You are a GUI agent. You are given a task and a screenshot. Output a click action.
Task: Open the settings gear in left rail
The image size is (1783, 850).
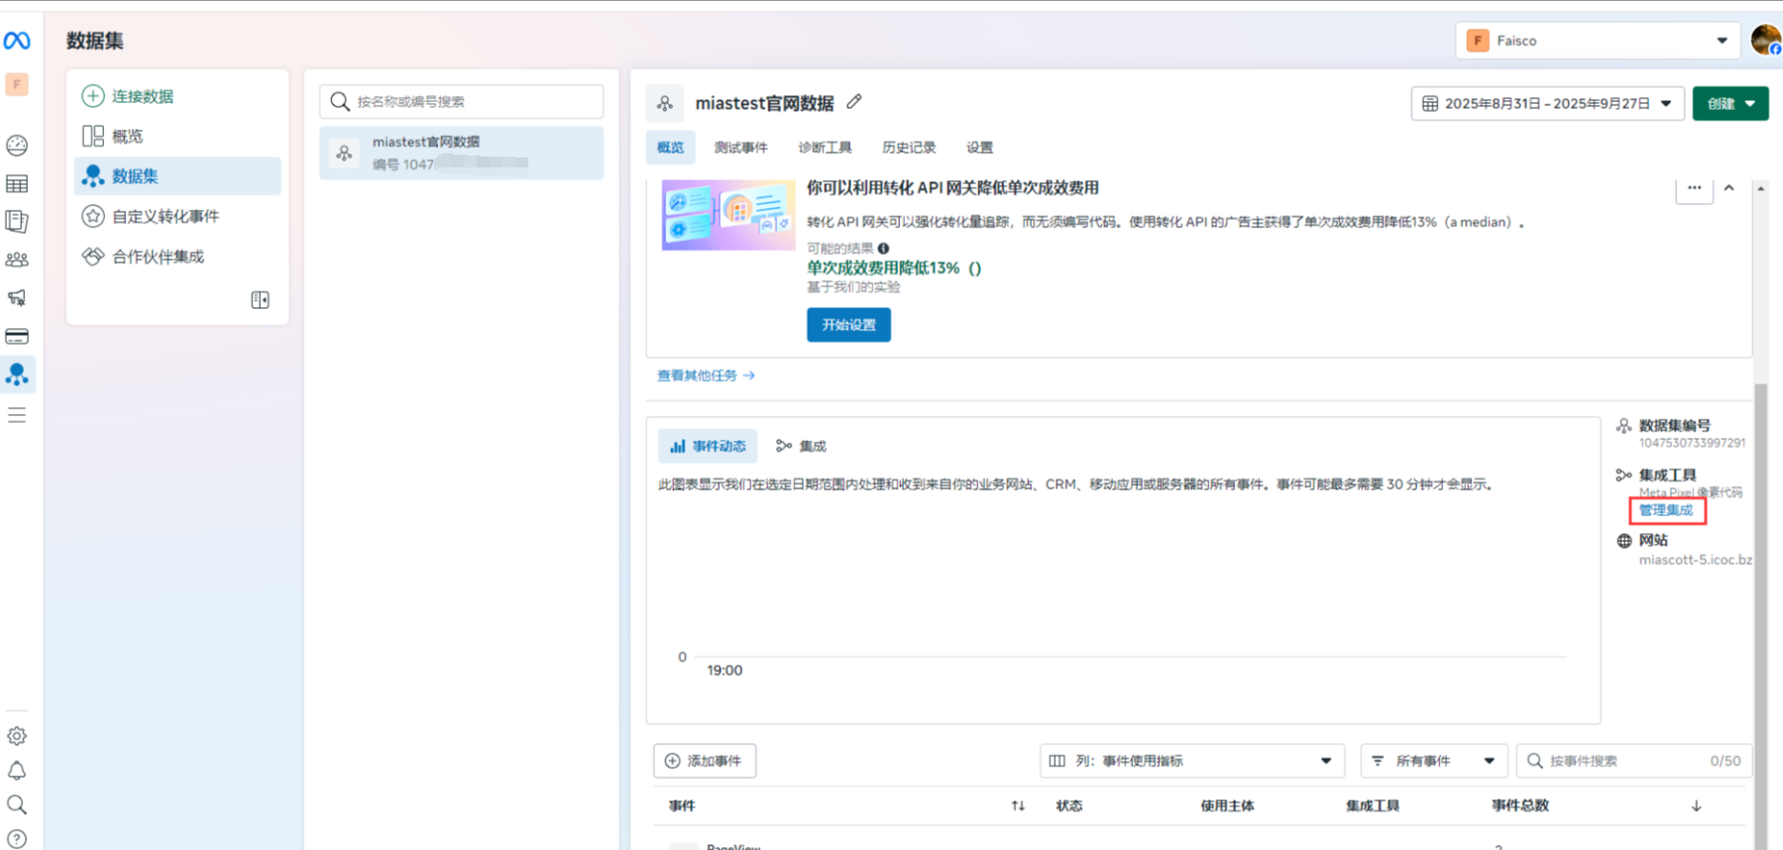(x=17, y=736)
